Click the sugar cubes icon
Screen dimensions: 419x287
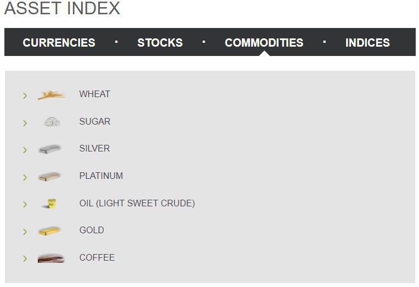(52, 122)
